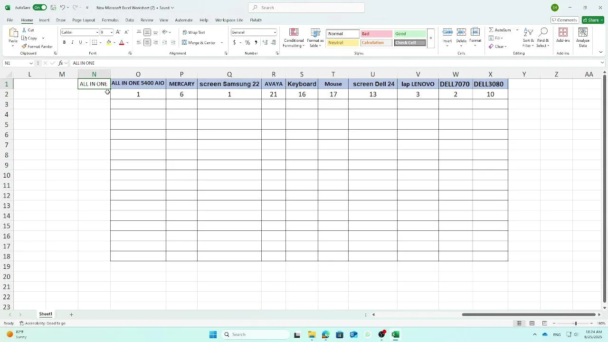Apply Comma Style format
The width and height of the screenshot is (608, 342).
pyautogui.click(x=256, y=42)
